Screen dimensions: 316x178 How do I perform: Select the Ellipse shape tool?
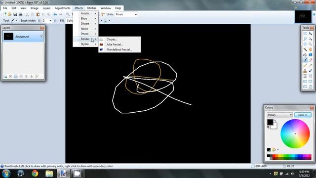pyautogui.click(x=305, y=87)
